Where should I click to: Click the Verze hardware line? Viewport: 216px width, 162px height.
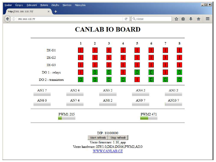click(108, 147)
